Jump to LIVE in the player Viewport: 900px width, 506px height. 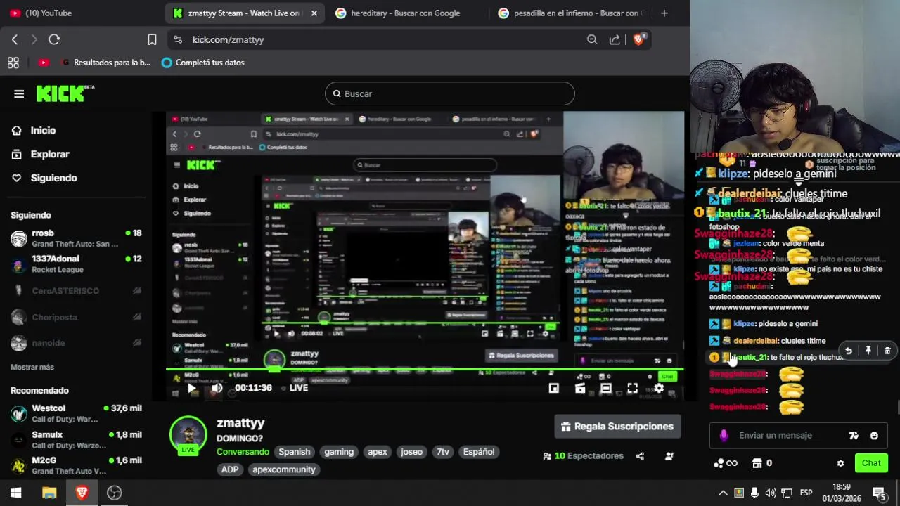[x=295, y=388]
